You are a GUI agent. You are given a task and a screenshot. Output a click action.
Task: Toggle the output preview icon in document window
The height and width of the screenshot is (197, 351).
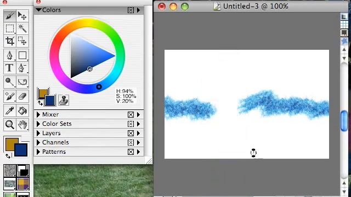344,33
